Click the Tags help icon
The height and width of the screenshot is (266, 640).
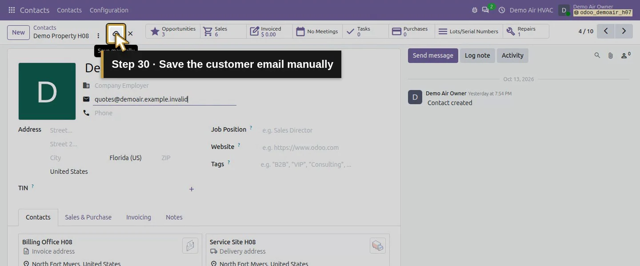(x=228, y=162)
